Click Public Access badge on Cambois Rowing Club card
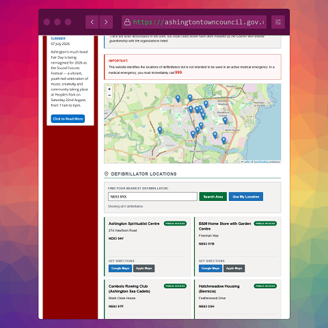328x328 pixels. pyautogui.click(x=175, y=286)
